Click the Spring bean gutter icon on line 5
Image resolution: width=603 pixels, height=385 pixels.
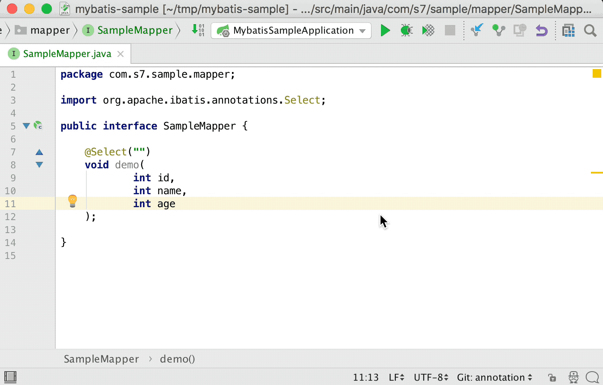click(38, 126)
